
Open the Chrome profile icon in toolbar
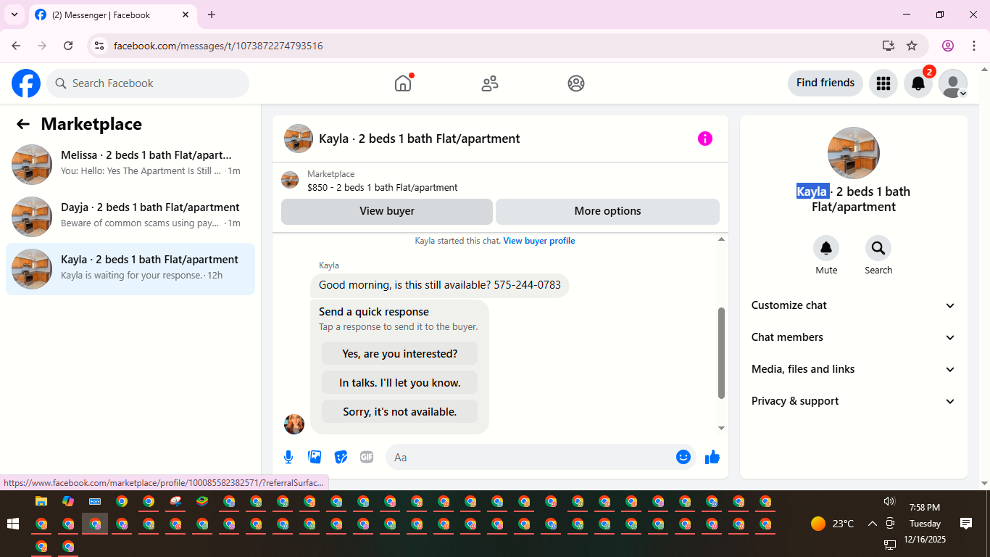tap(948, 46)
